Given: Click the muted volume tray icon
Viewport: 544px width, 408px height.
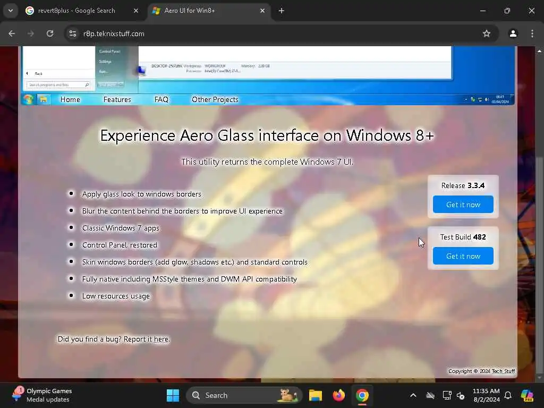Looking at the screenshot, I should (461, 395).
